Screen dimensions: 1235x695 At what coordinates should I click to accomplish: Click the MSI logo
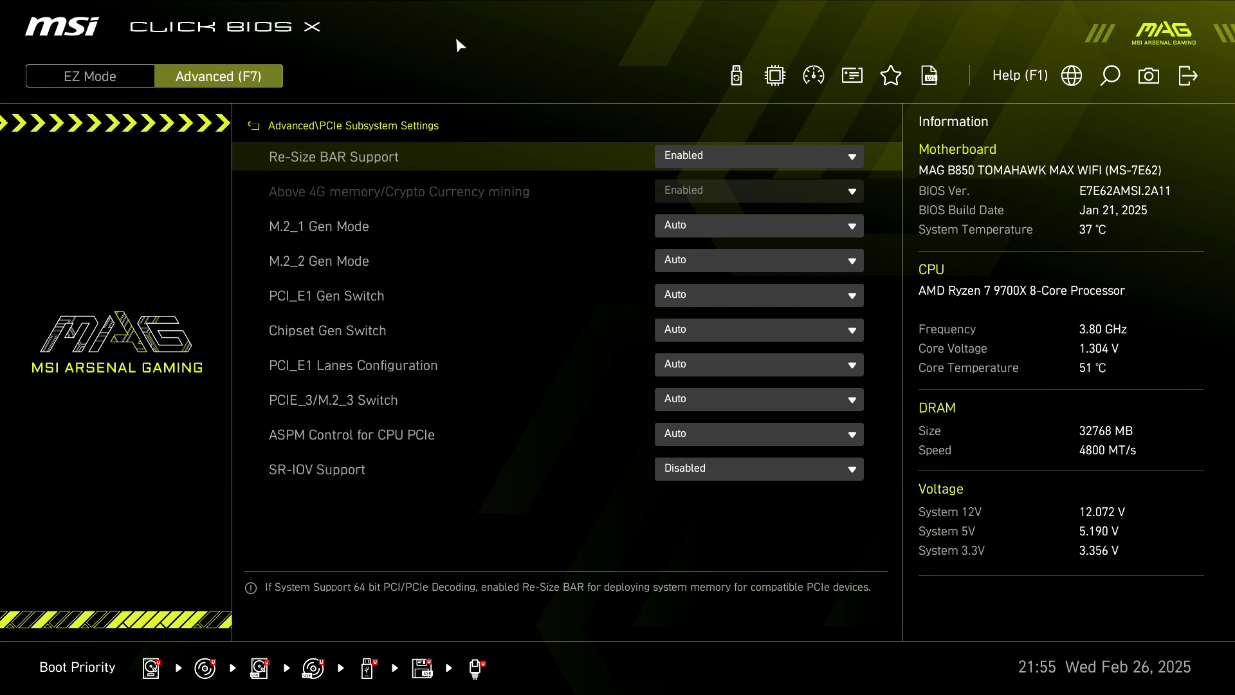62,26
